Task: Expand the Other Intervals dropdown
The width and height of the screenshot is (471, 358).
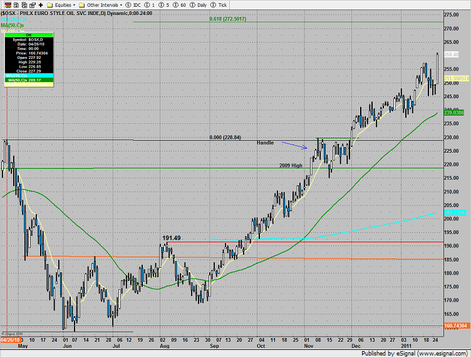Action: [101, 4]
